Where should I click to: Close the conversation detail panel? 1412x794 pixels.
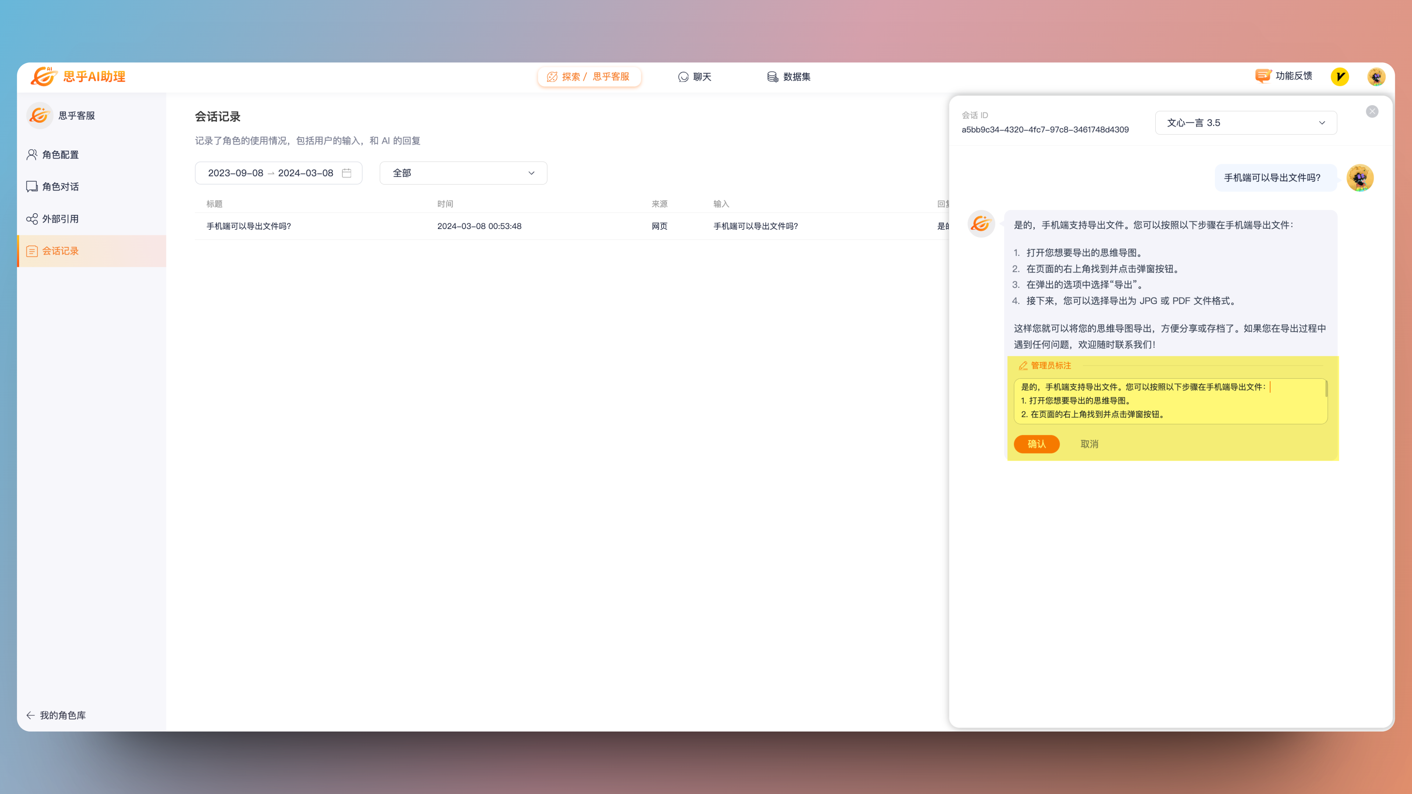1372,112
